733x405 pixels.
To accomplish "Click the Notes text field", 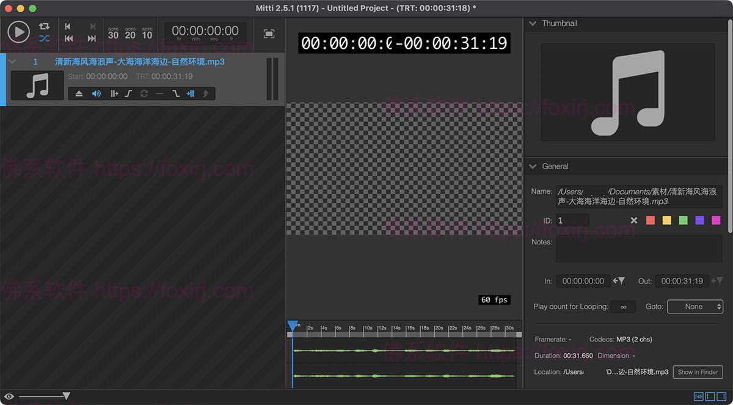I will (x=638, y=249).
